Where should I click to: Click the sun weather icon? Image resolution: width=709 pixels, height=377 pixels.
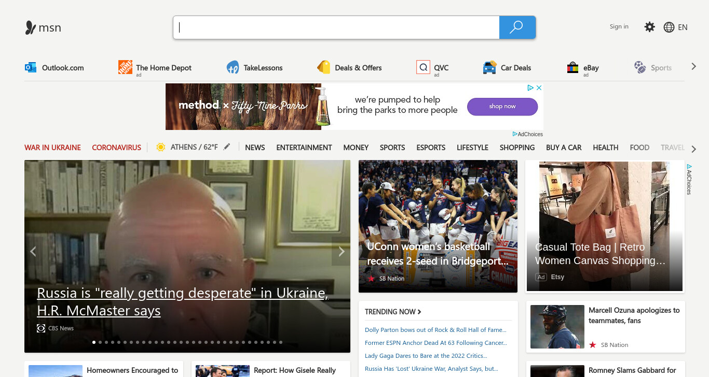[161, 147]
